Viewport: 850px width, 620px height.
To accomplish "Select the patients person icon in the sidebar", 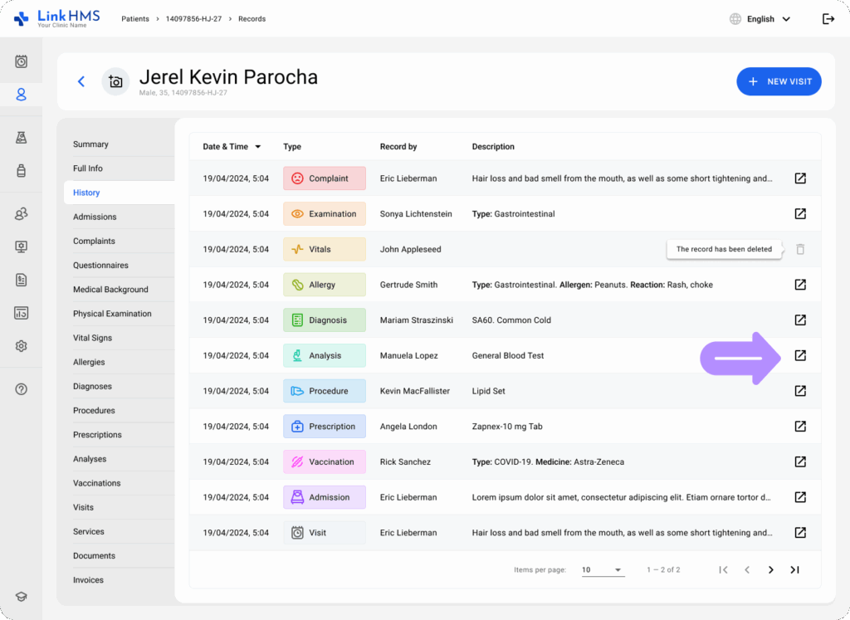I will pyautogui.click(x=21, y=95).
